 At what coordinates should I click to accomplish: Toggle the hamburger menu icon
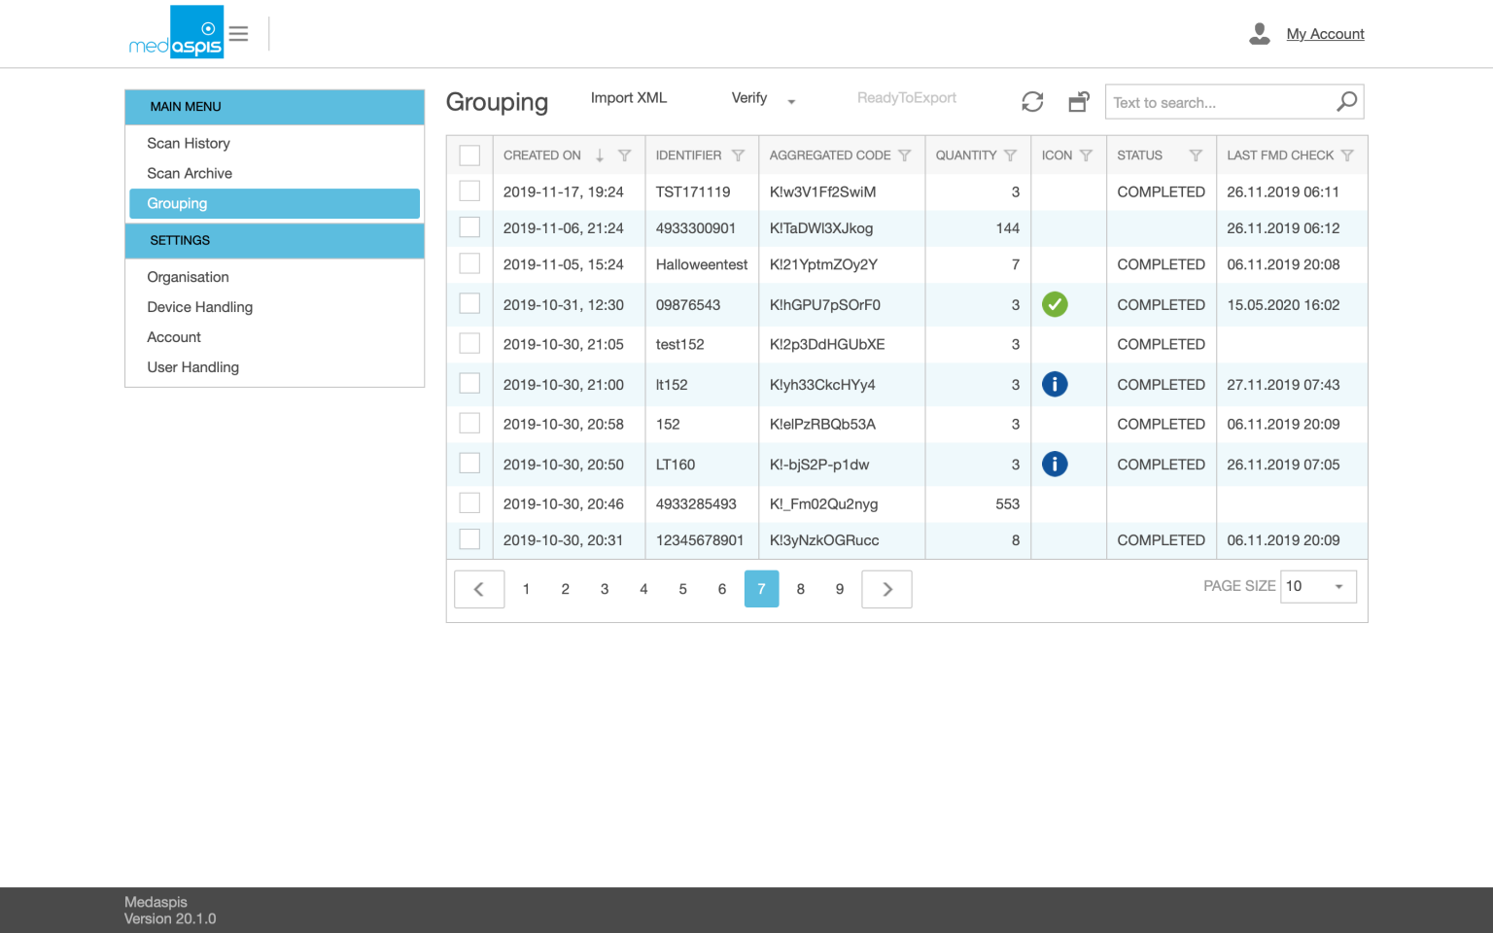[238, 34]
